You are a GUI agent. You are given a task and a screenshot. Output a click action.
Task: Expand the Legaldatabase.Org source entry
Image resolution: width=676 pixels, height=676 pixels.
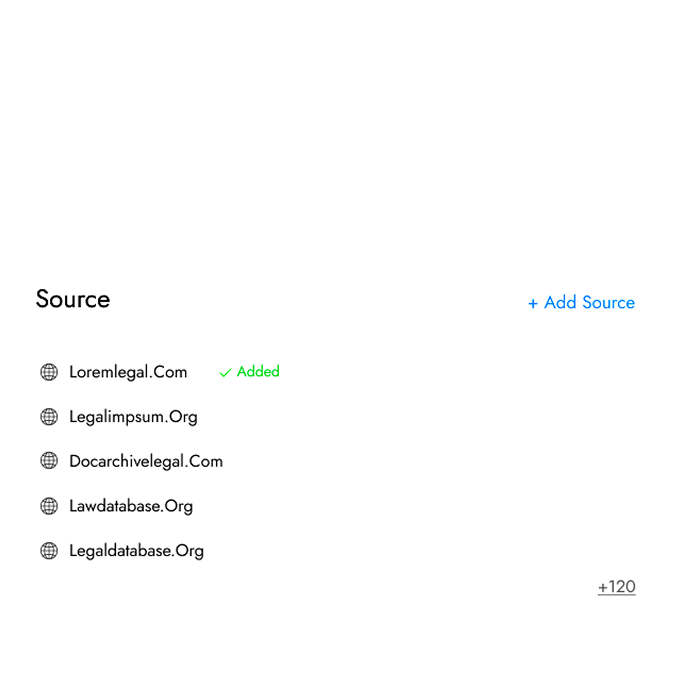click(x=137, y=551)
